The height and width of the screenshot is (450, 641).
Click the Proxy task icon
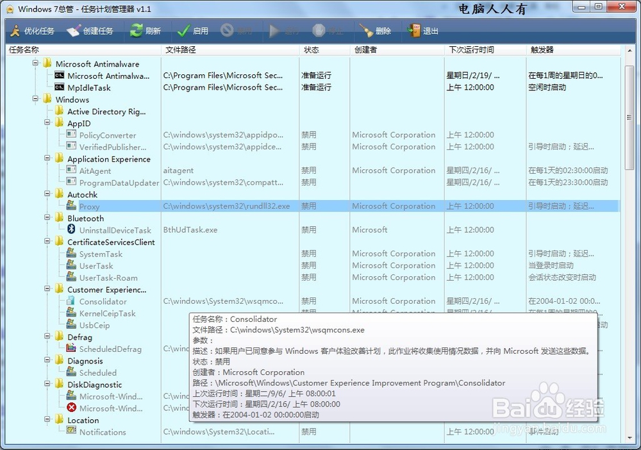[71, 204]
